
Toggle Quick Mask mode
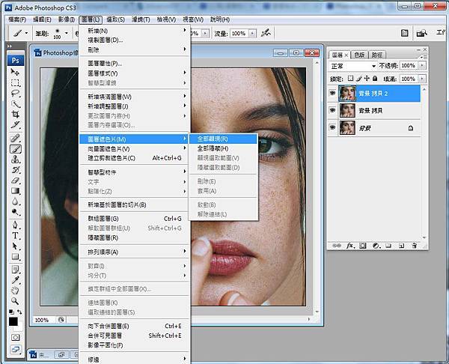click(16, 337)
